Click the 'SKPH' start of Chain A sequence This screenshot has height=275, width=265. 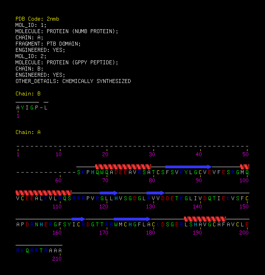(86, 173)
